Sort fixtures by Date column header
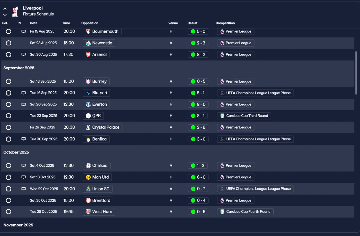 33,23
